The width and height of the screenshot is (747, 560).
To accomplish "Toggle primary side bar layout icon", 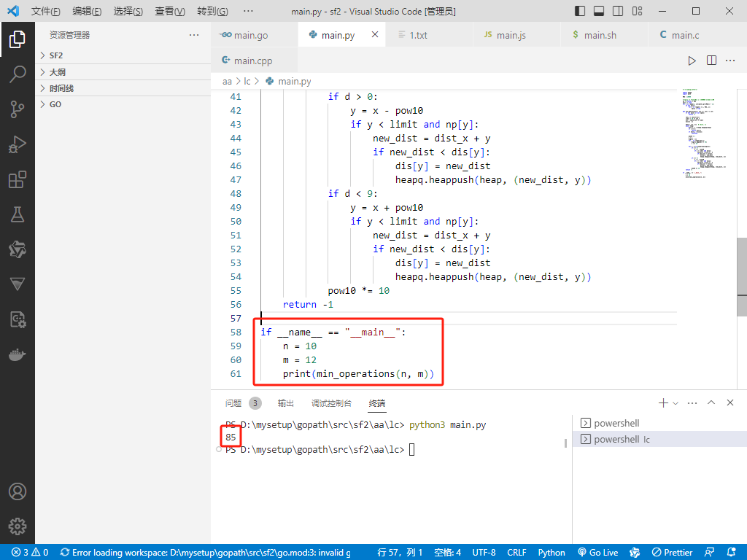I will click(x=580, y=11).
